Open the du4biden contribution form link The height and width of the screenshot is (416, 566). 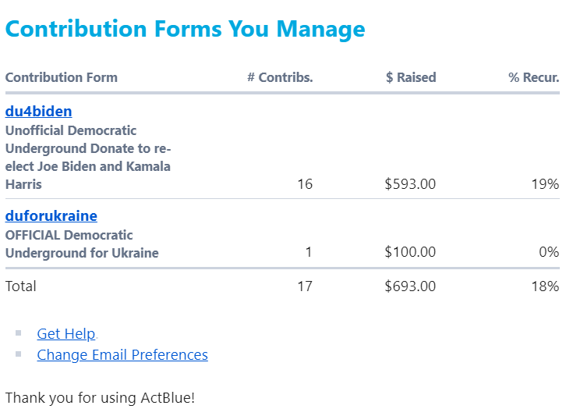tap(39, 112)
